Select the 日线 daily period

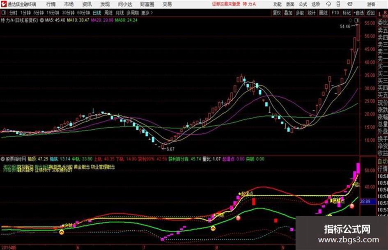tap(97, 13)
